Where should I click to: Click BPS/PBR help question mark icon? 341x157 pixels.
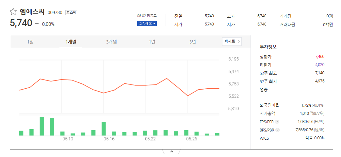[x=277, y=130]
